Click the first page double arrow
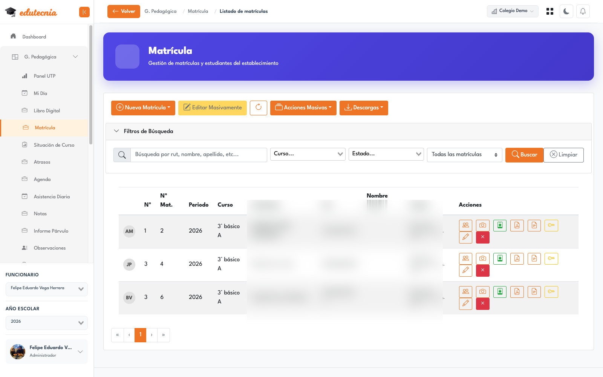 coord(117,335)
